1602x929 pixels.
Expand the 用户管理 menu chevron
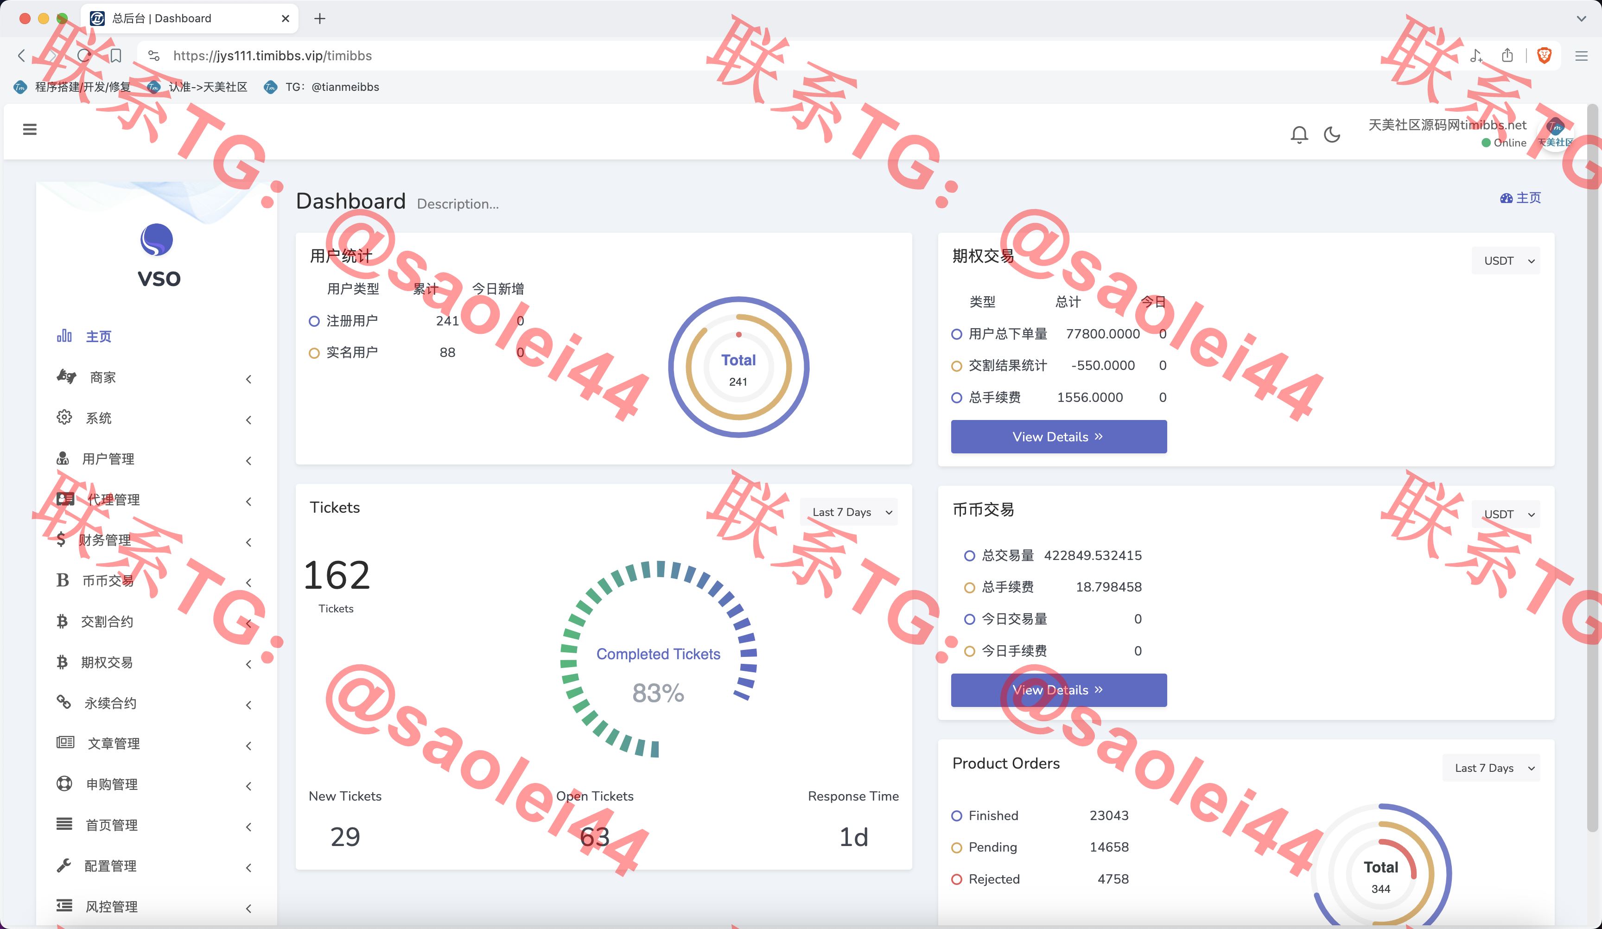coord(248,460)
